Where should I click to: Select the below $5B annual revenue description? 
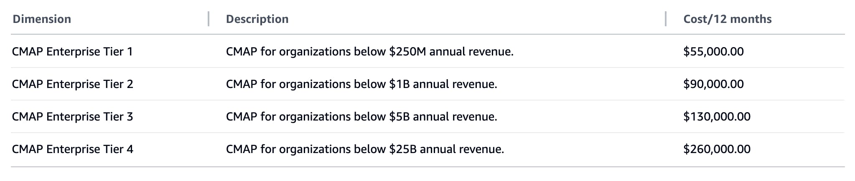coord(361,117)
